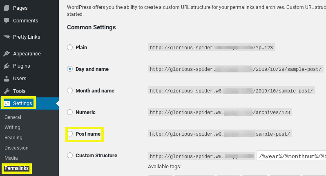The width and height of the screenshot is (326, 176).
Task: Click the Tools wrench icon
Action: 7,91
